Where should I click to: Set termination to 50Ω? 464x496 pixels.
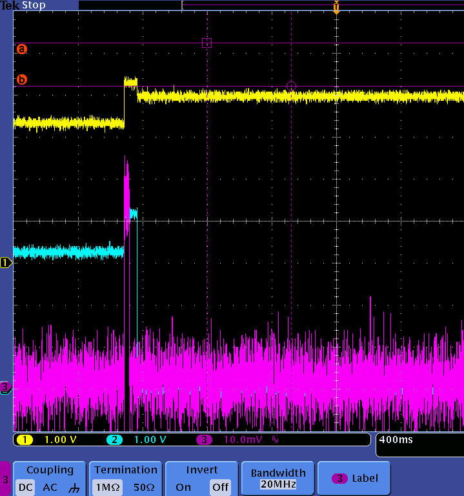(x=144, y=487)
